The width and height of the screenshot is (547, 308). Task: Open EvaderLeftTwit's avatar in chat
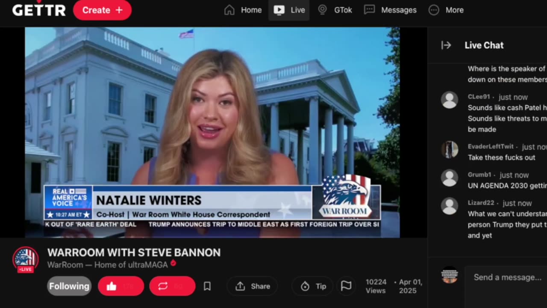pyautogui.click(x=450, y=149)
